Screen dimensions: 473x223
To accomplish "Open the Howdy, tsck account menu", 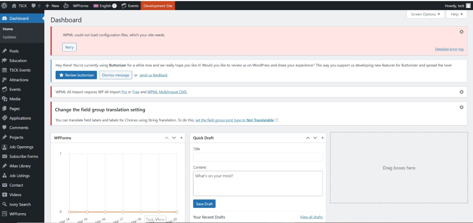I will [457, 6].
